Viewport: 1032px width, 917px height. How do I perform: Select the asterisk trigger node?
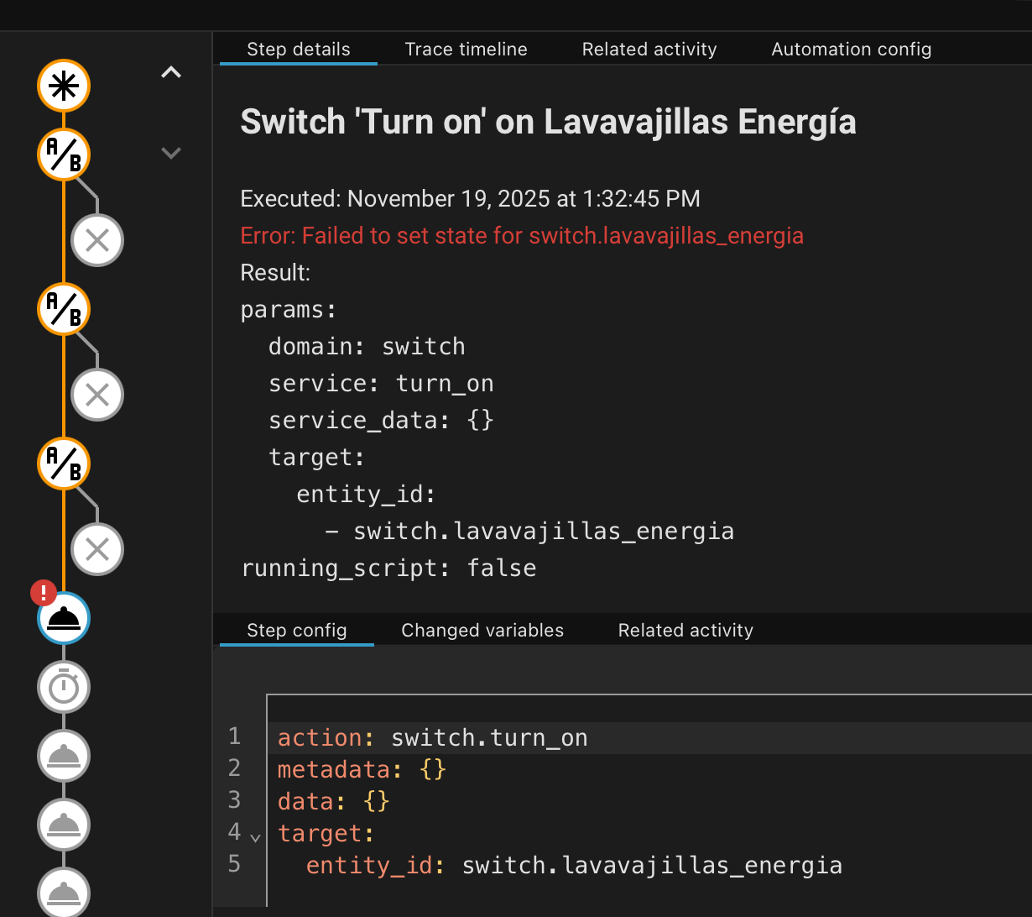coord(63,86)
